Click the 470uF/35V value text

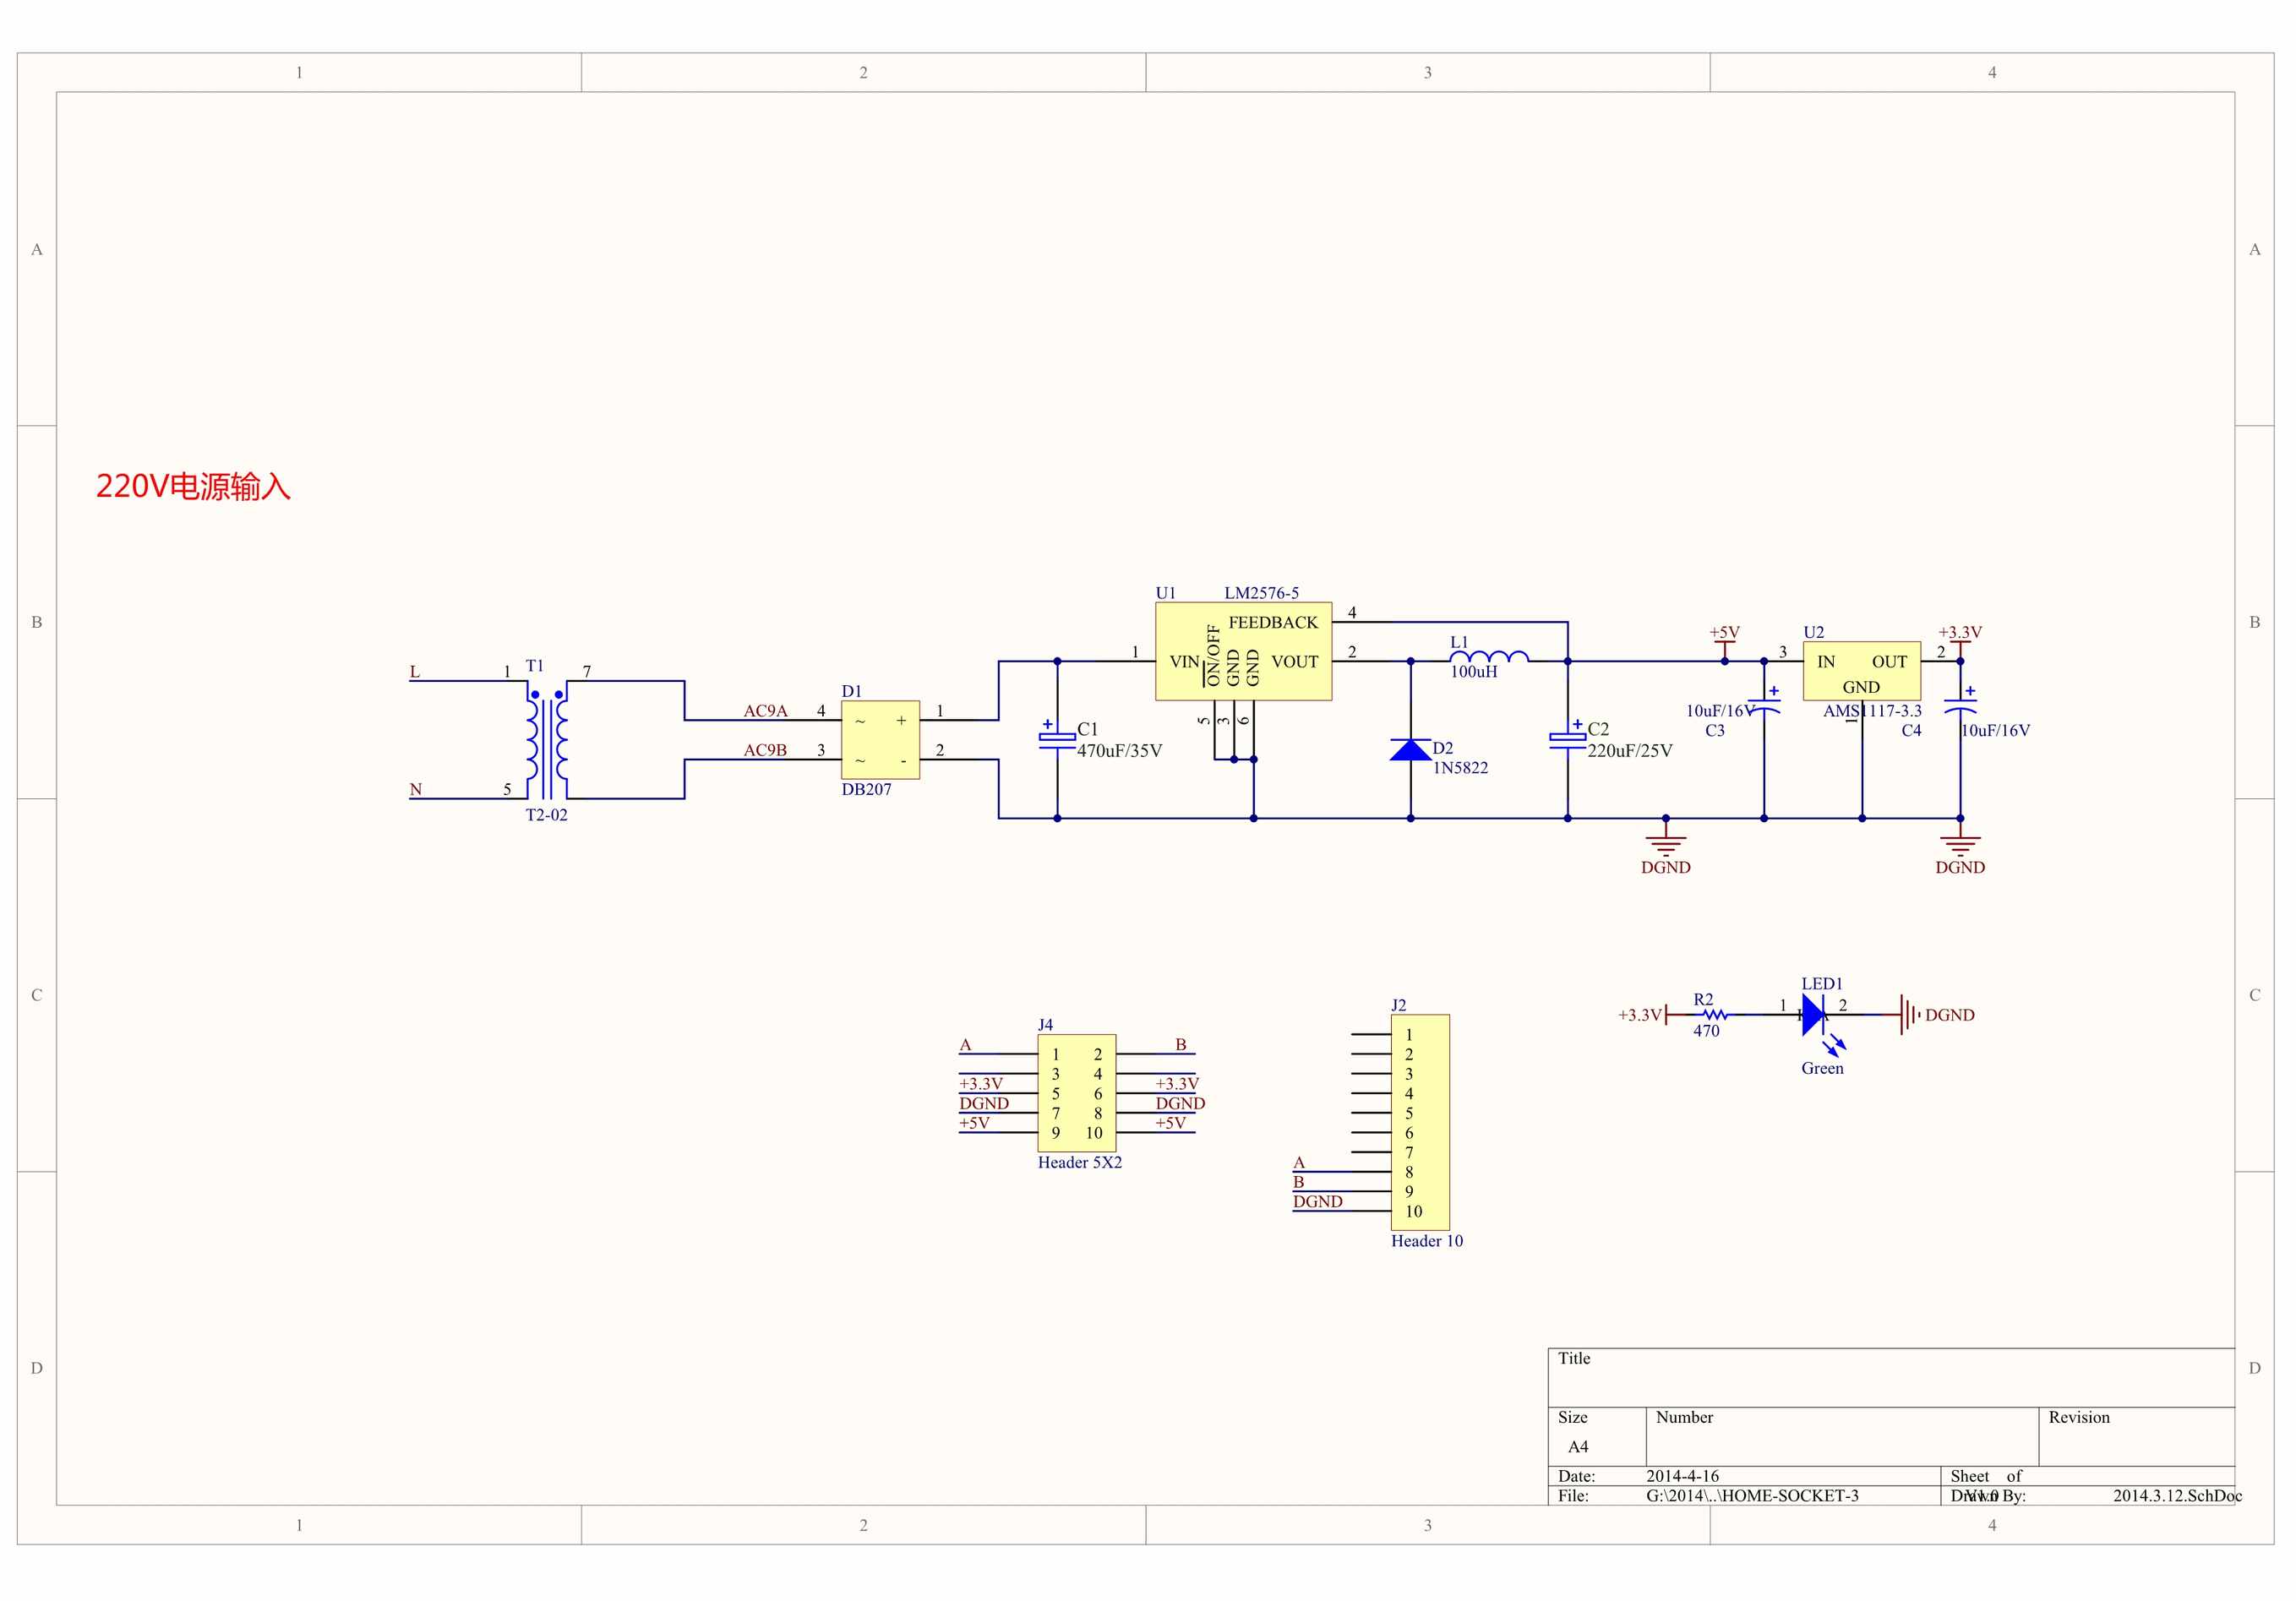[1119, 751]
